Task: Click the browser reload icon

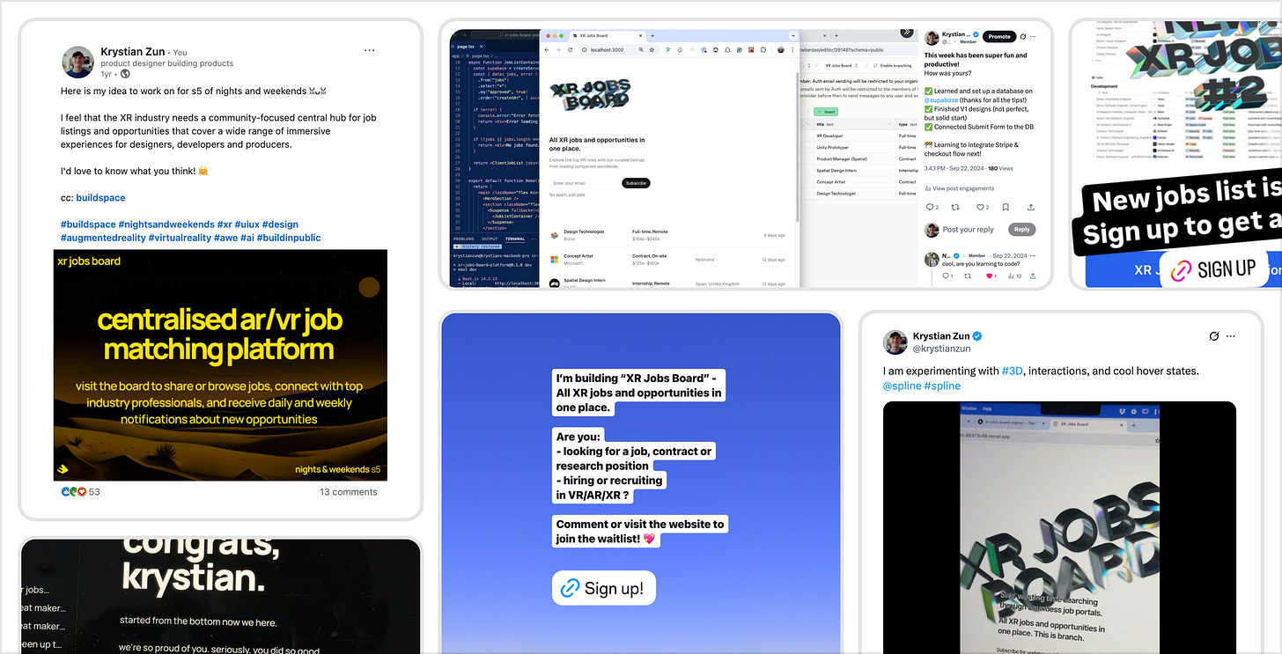Action: (572, 50)
